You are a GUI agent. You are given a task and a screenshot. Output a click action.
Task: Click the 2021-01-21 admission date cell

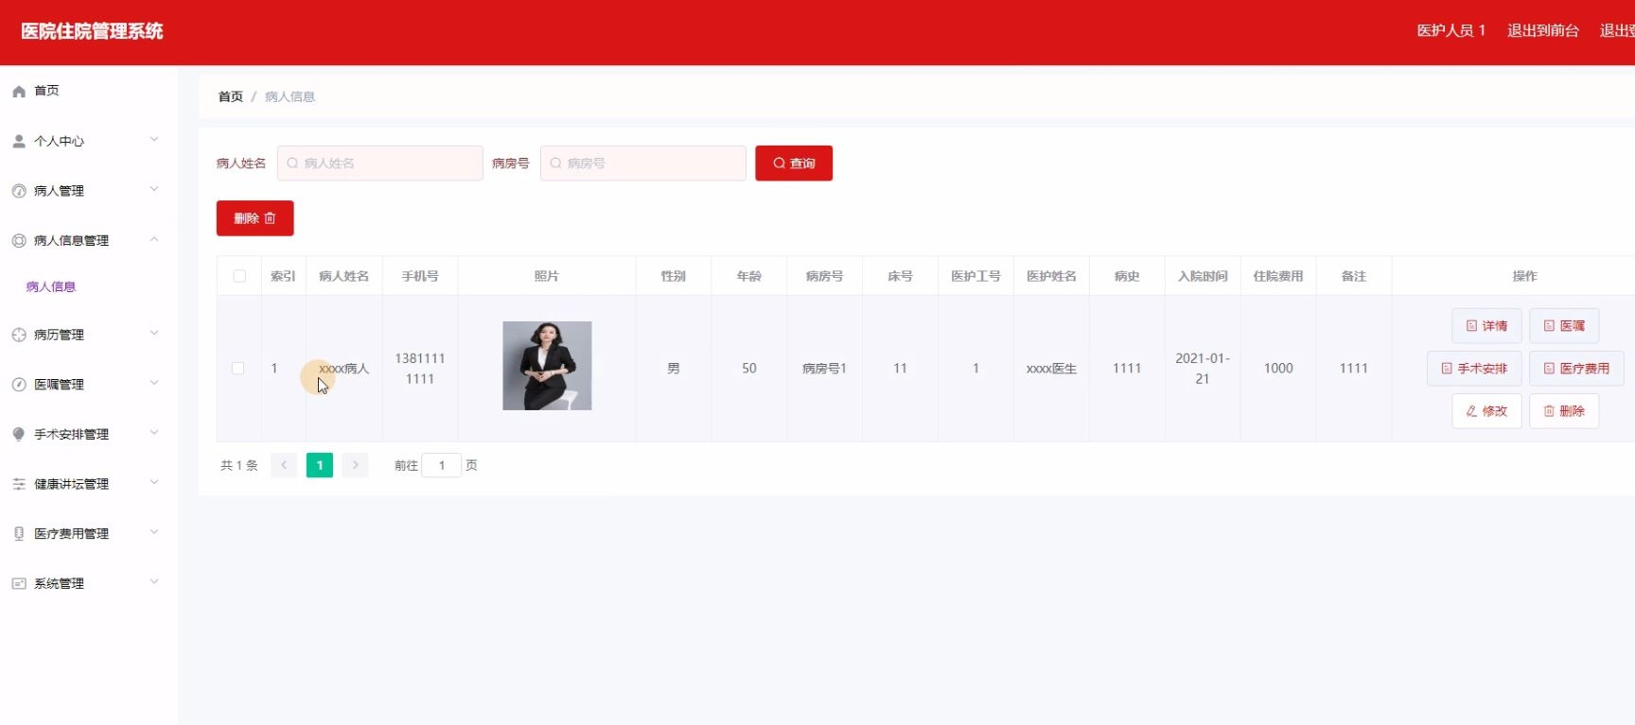(x=1203, y=369)
